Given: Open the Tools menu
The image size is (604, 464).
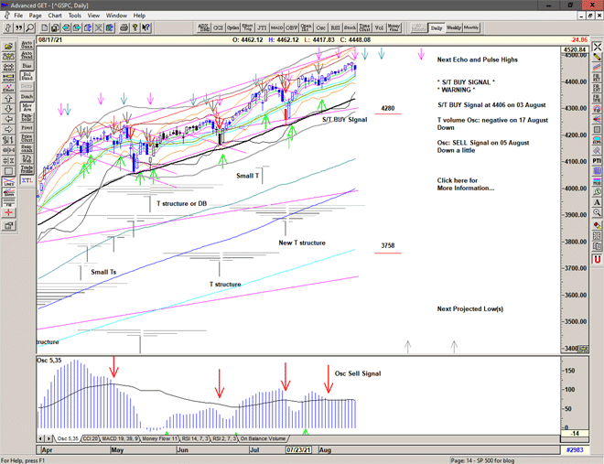Looking at the screenshot, I should (75, 16).
